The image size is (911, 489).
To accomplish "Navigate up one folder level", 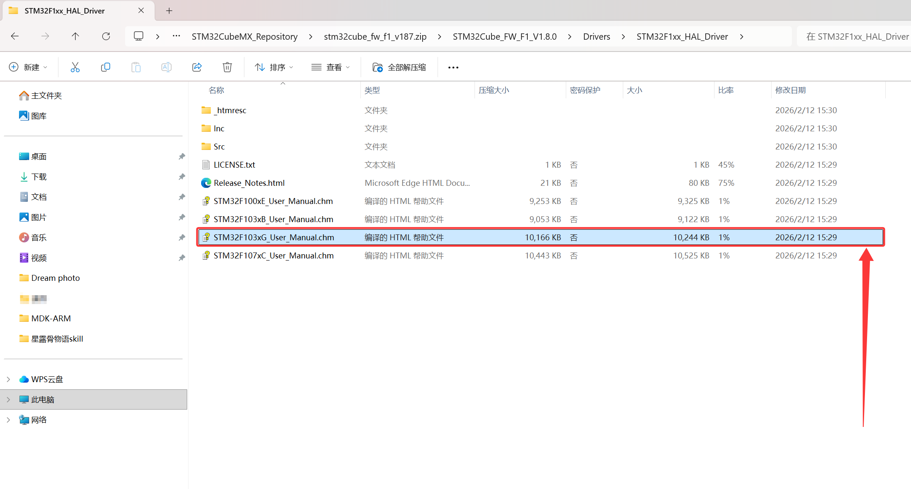I will [75, 36].
